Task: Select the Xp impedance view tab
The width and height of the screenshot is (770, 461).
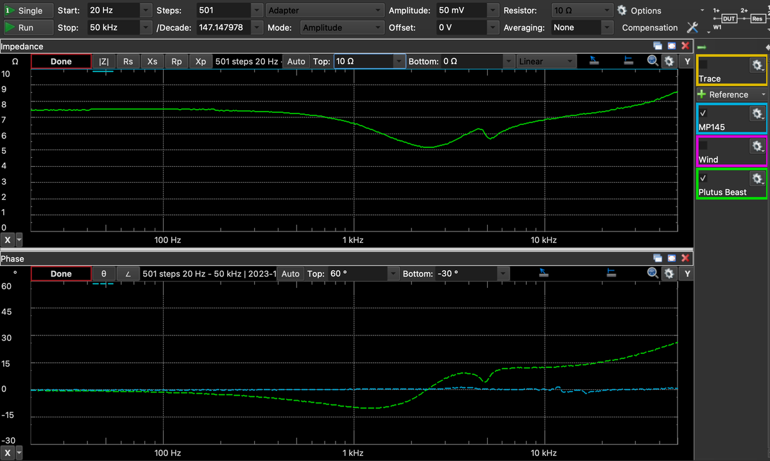Action: (x=201, y=61)
